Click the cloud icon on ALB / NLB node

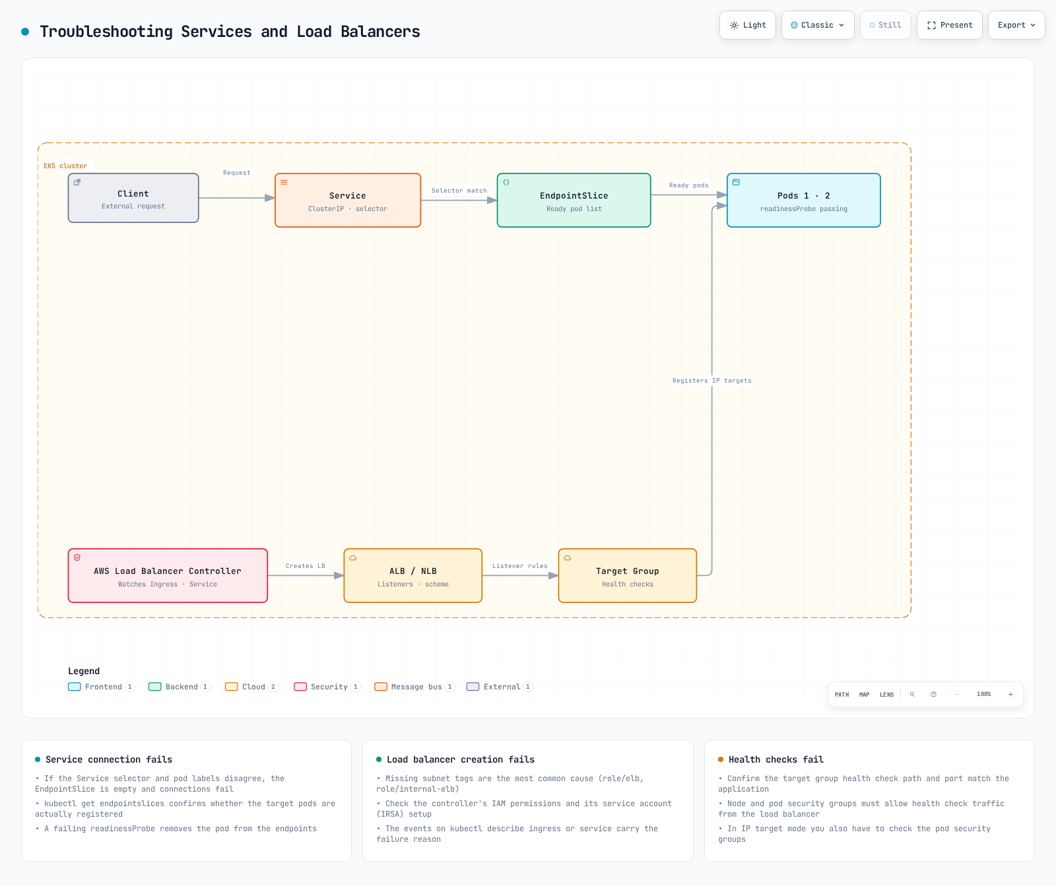353,557
